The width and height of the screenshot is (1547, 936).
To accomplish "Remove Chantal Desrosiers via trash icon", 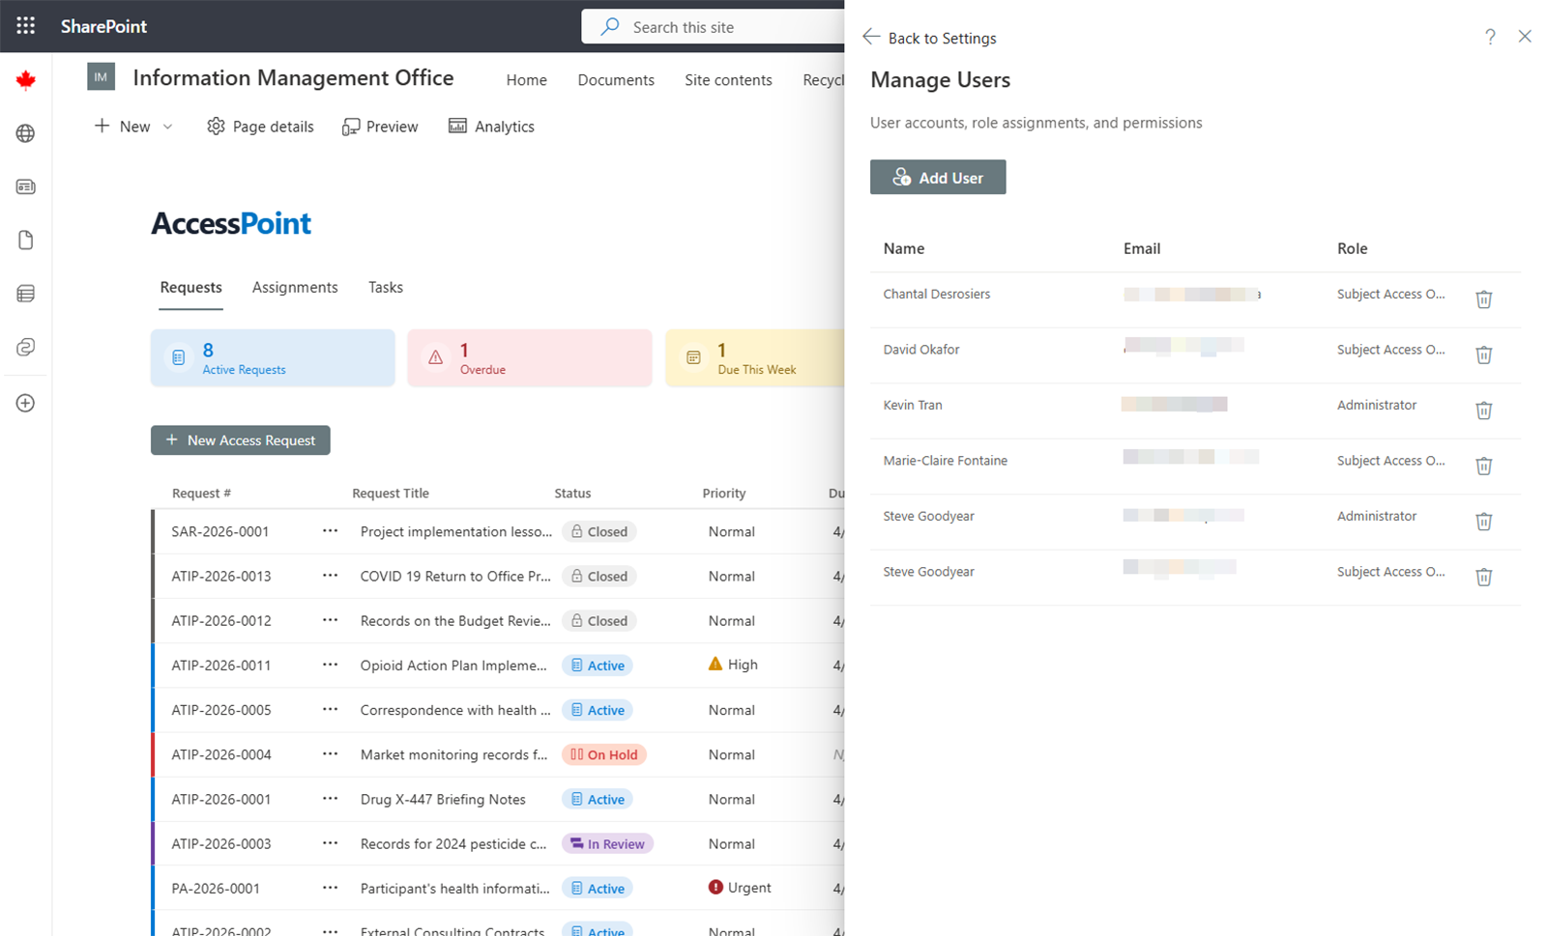I will 1484,299.
